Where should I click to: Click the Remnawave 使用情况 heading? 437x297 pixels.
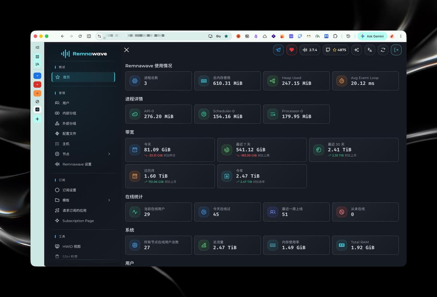pyautogui.click(x=149, y=66)
